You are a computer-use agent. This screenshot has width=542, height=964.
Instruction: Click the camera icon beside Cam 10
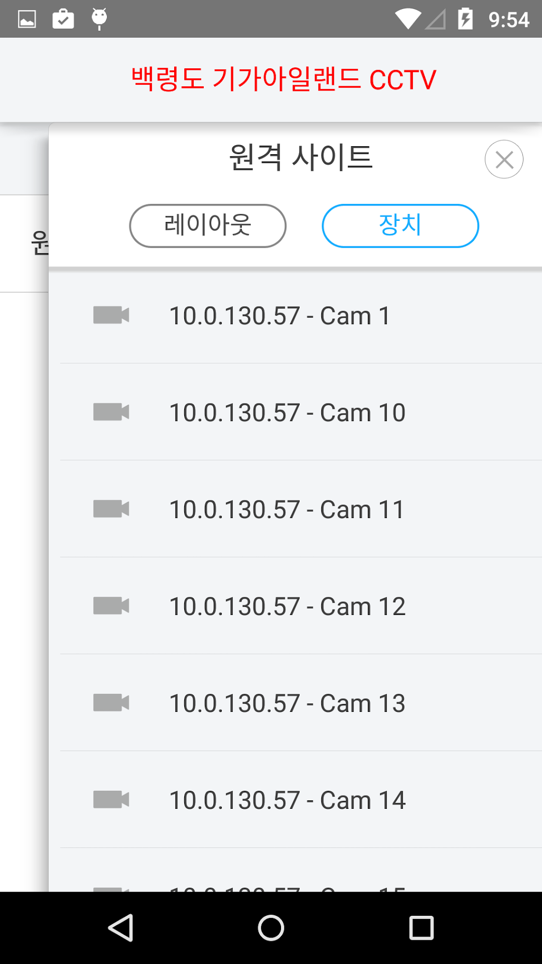tap(111, 412)
